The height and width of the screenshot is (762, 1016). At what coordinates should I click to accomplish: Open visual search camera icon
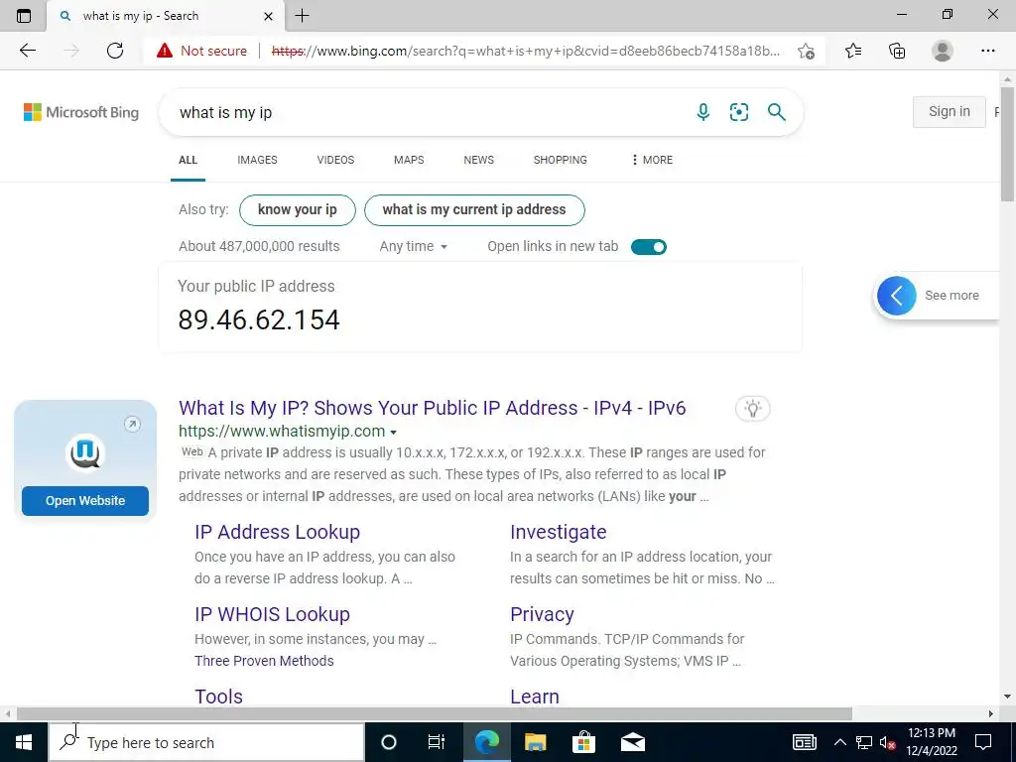point(738,112)
